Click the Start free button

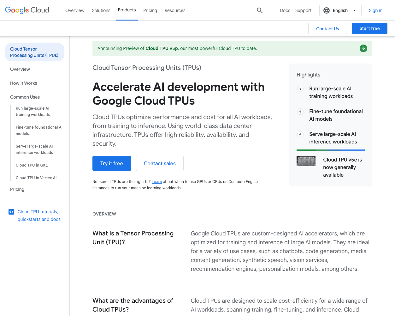point(370,28)
